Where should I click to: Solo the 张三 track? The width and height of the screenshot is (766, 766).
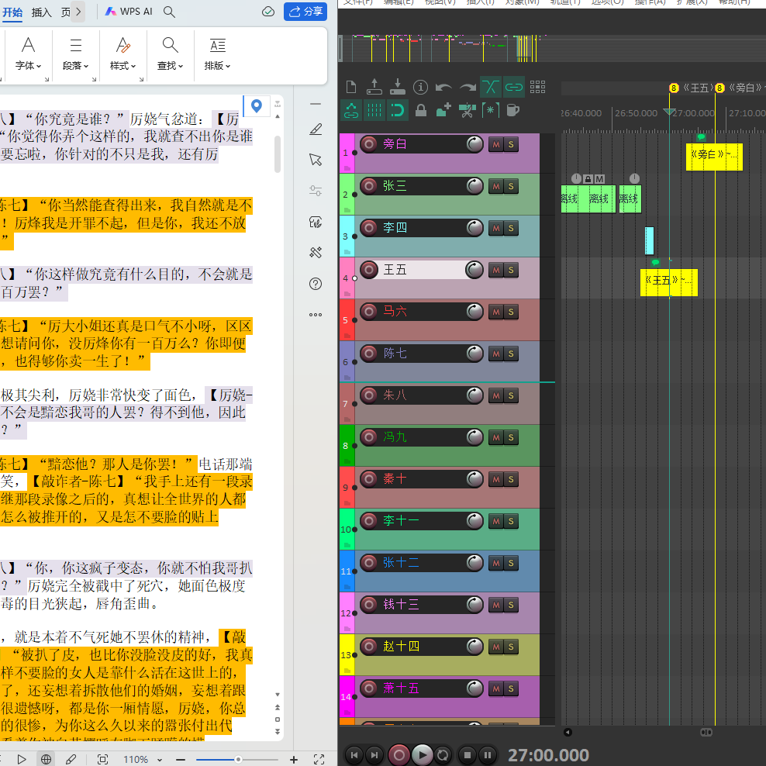511,186
